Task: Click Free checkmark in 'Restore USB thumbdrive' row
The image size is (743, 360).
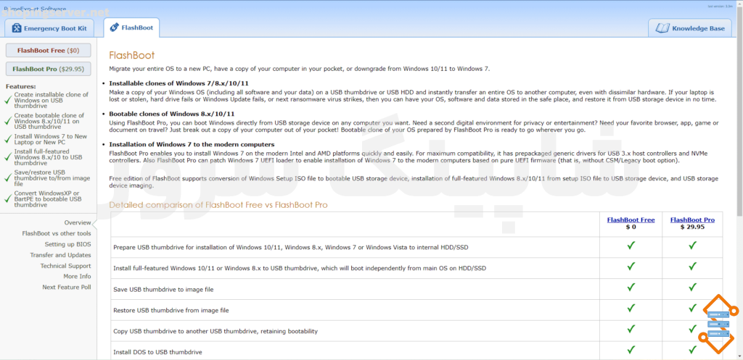Action: coord(631,308)
